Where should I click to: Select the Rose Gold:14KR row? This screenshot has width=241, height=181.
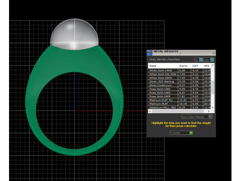[180, 93]
